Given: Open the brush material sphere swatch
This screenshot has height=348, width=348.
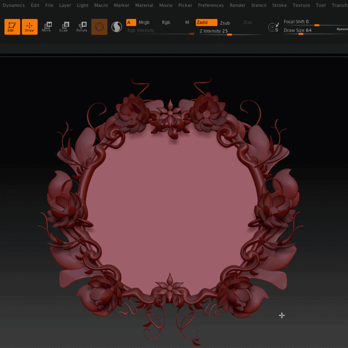Looking at the screenshot, I should pyautogui.click(x=99, y=27).
